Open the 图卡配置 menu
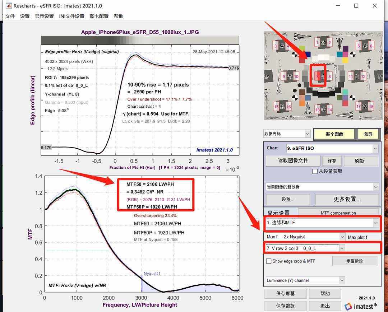Viewport: 388px width, 312px height. [99, 16]
